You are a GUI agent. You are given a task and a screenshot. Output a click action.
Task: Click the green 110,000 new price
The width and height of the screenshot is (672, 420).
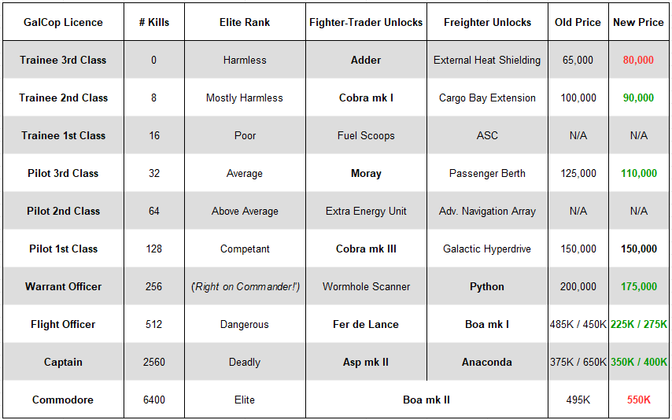(x=638, y=173)
